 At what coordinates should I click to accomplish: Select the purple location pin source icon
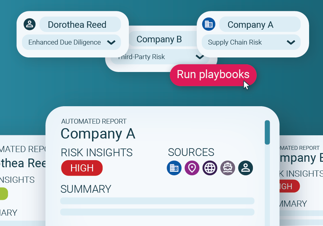[x=192, y=168]
